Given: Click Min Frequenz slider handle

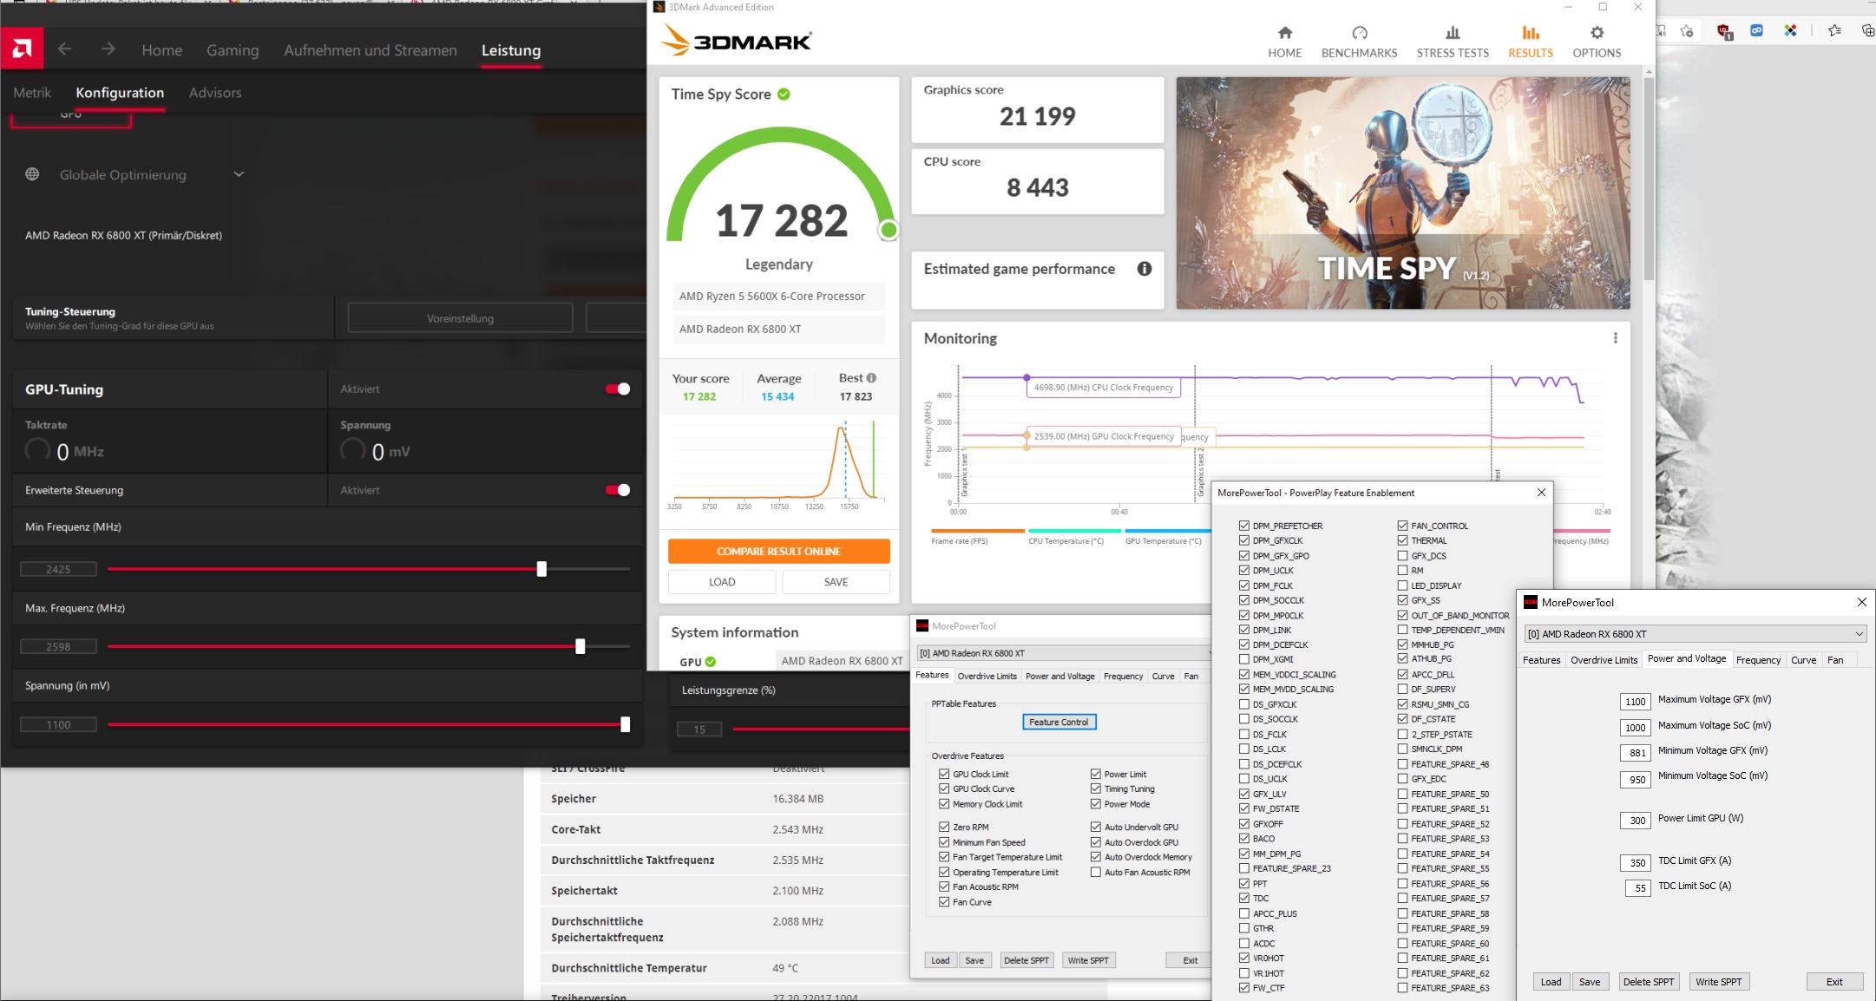Looking at the screenshot, I should (541, 569).
